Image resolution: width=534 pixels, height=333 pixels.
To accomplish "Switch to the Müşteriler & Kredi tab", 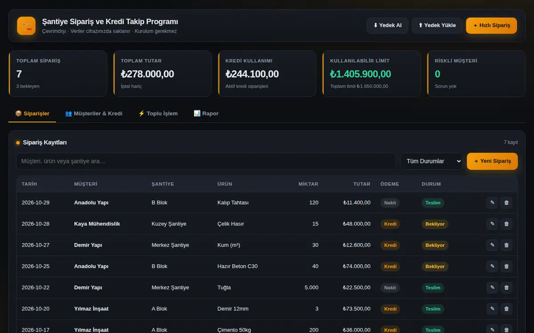I will (93, 113).
